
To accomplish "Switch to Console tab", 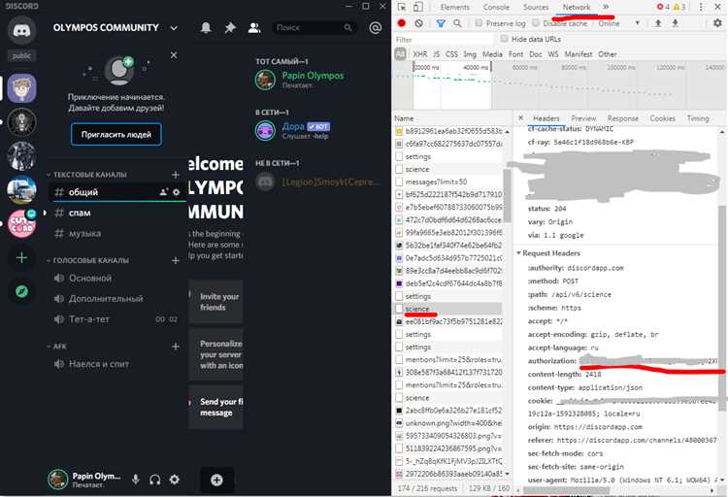I will coord(496,7).
